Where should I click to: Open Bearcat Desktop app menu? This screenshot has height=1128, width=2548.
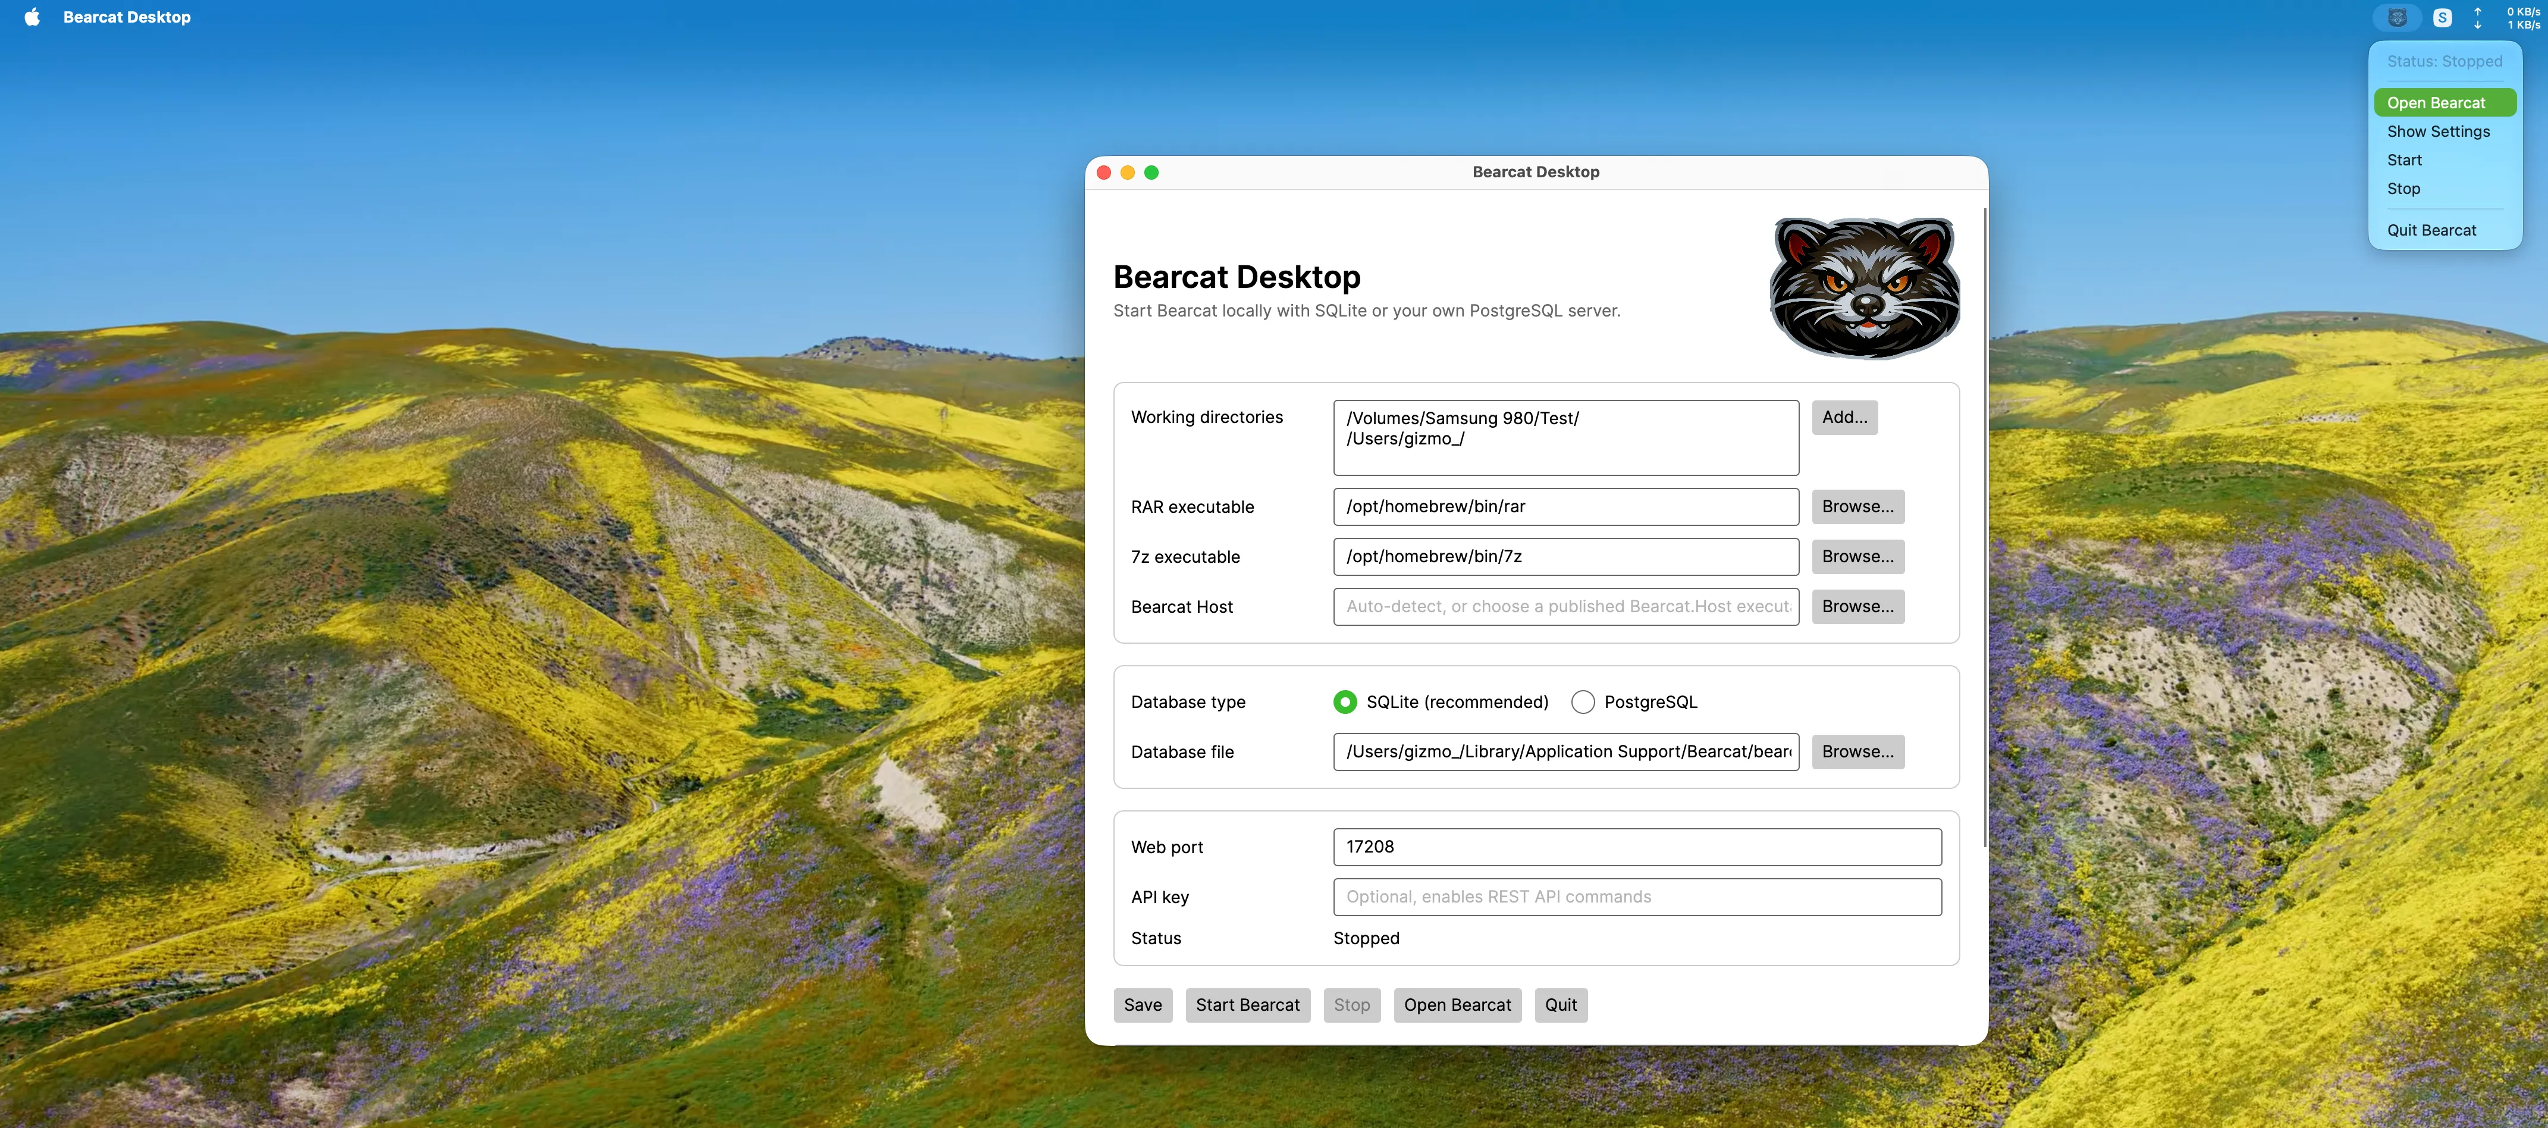(127, 17)
